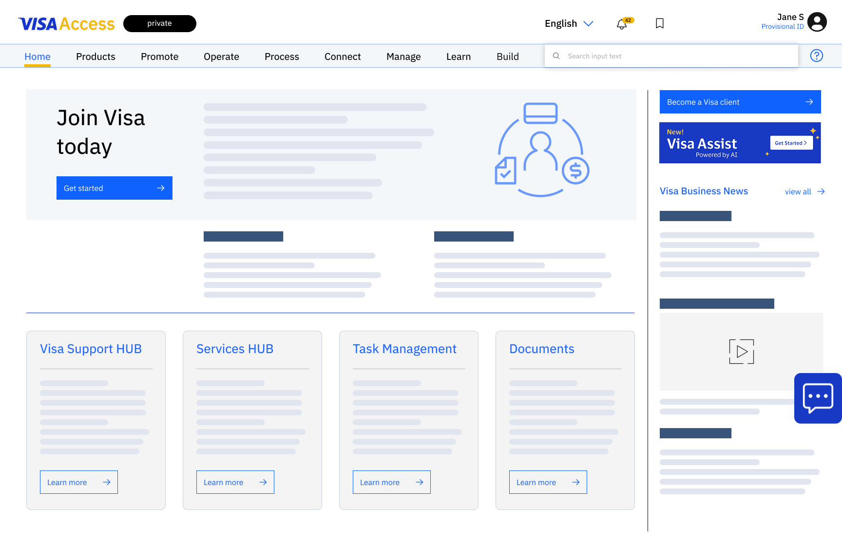Click the Task Management title

[x=404, y=349]
